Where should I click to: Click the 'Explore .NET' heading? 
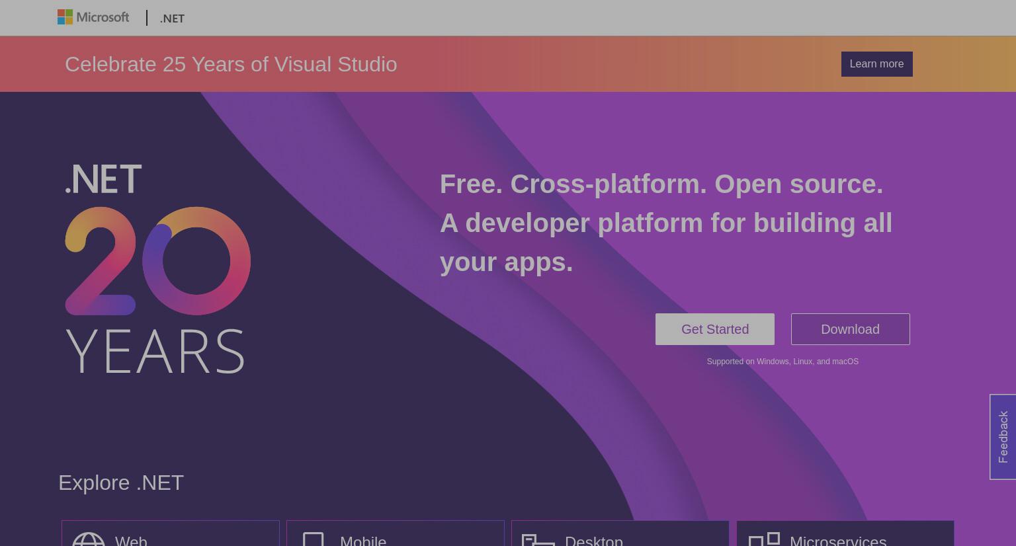coord(121,483)
